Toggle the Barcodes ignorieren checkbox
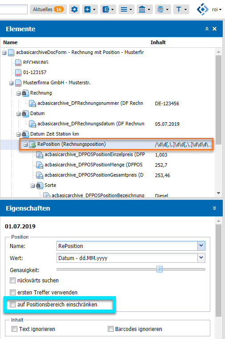 click(110, 329)
